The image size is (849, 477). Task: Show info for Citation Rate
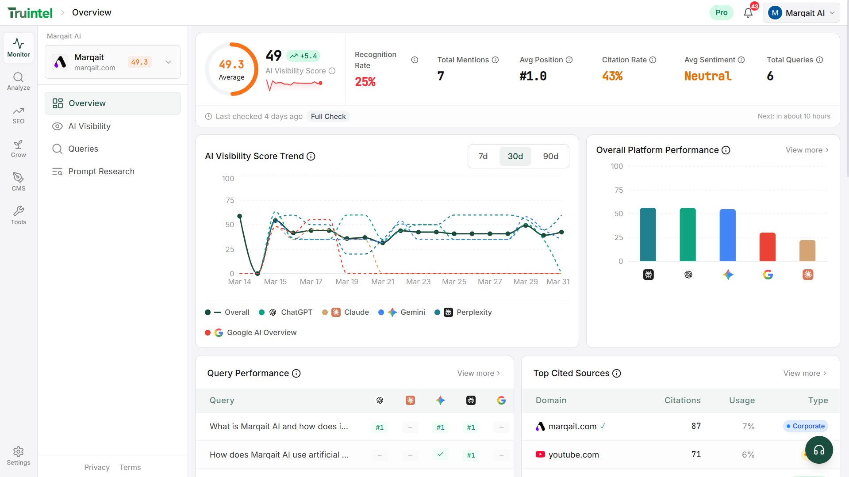pos(653,60)
